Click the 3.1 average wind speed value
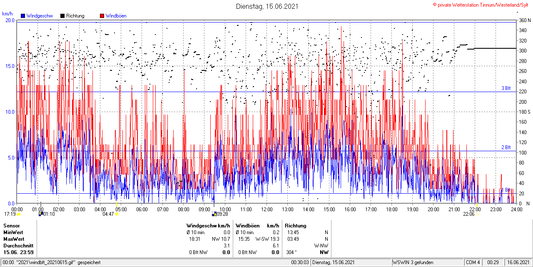Screen dimensions: 533x267 227,246
